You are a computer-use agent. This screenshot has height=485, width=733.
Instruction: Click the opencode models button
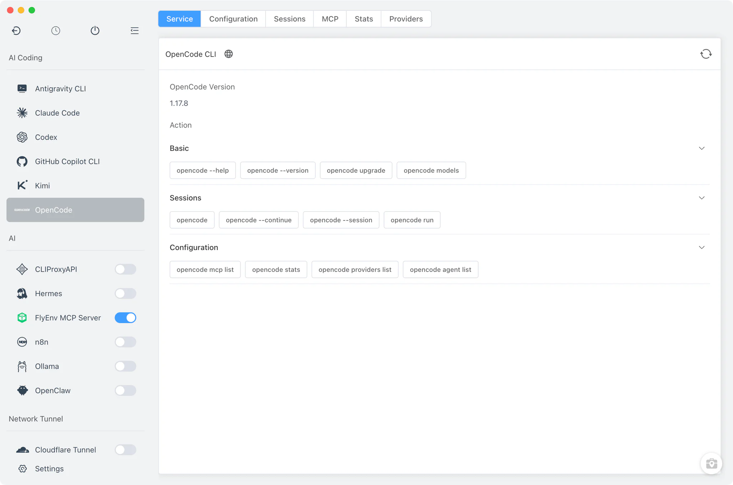(431, 171)
